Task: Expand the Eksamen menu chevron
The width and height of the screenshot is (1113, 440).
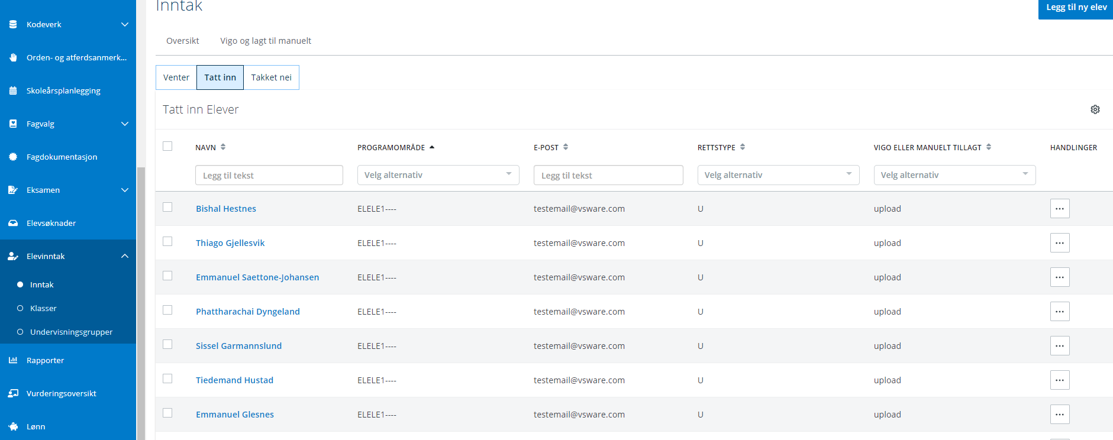Action: pos(124,190)
